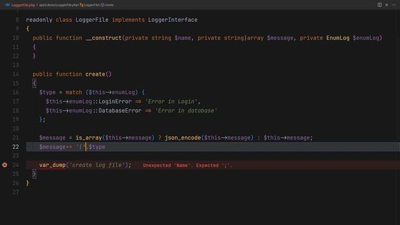Click LoginError enum case
This screenshot has width=400, height=225.
click(115, 101)
